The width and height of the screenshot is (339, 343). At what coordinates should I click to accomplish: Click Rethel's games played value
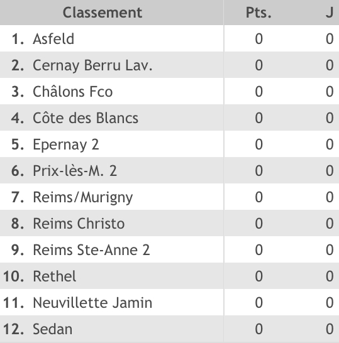tap(330, 276)
